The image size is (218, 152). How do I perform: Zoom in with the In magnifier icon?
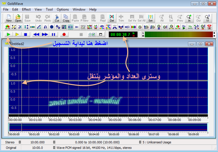(x=189, y=18)
